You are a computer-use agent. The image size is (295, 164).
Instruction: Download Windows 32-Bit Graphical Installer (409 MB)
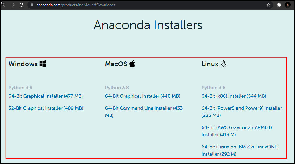46,108
